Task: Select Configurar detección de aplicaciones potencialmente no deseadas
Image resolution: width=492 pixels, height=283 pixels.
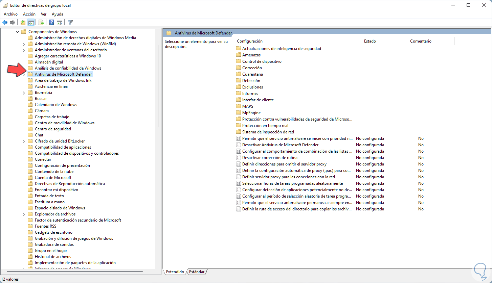Action: point(297,190)
